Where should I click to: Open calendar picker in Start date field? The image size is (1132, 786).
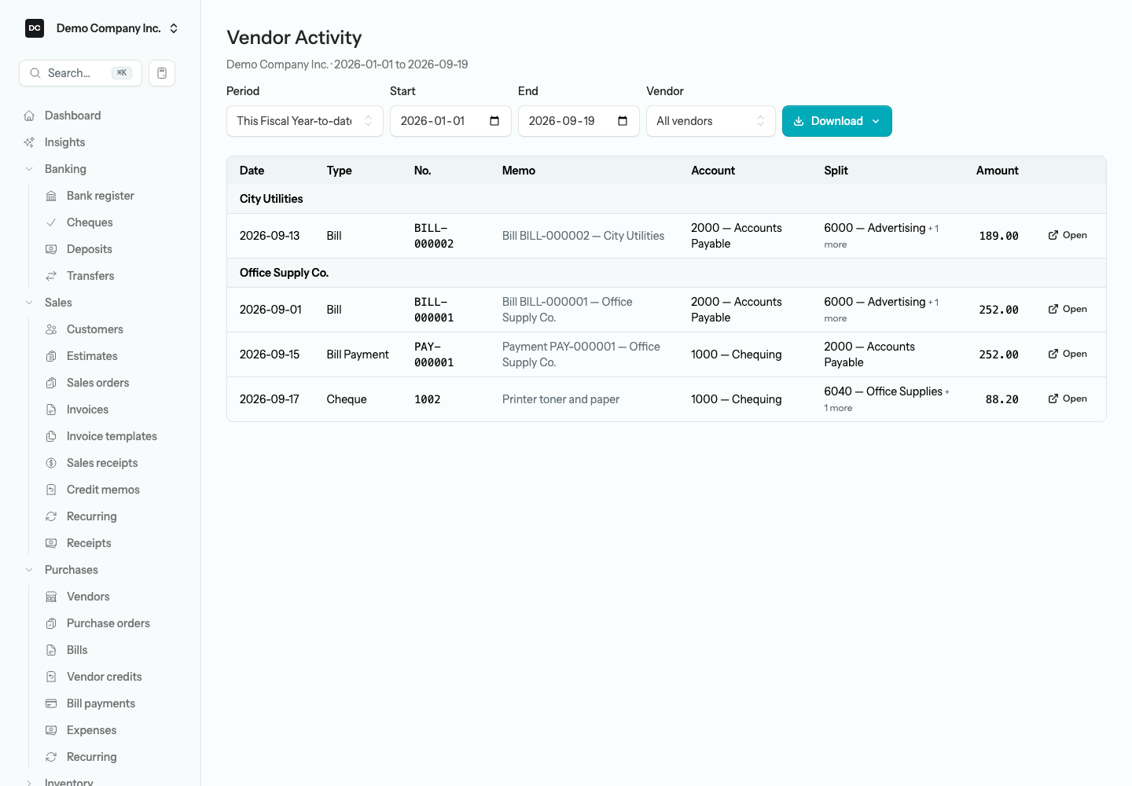494,121
